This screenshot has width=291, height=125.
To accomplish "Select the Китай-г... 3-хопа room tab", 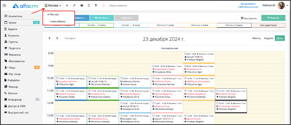I will click(131, 25).
